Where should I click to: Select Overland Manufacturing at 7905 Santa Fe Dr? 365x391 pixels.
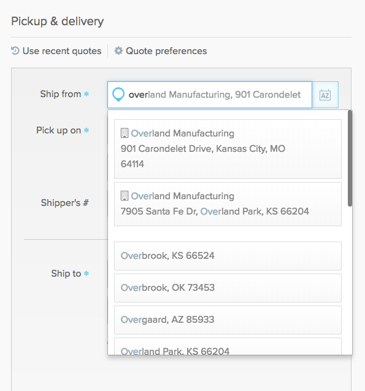click(x=228, y=204)
